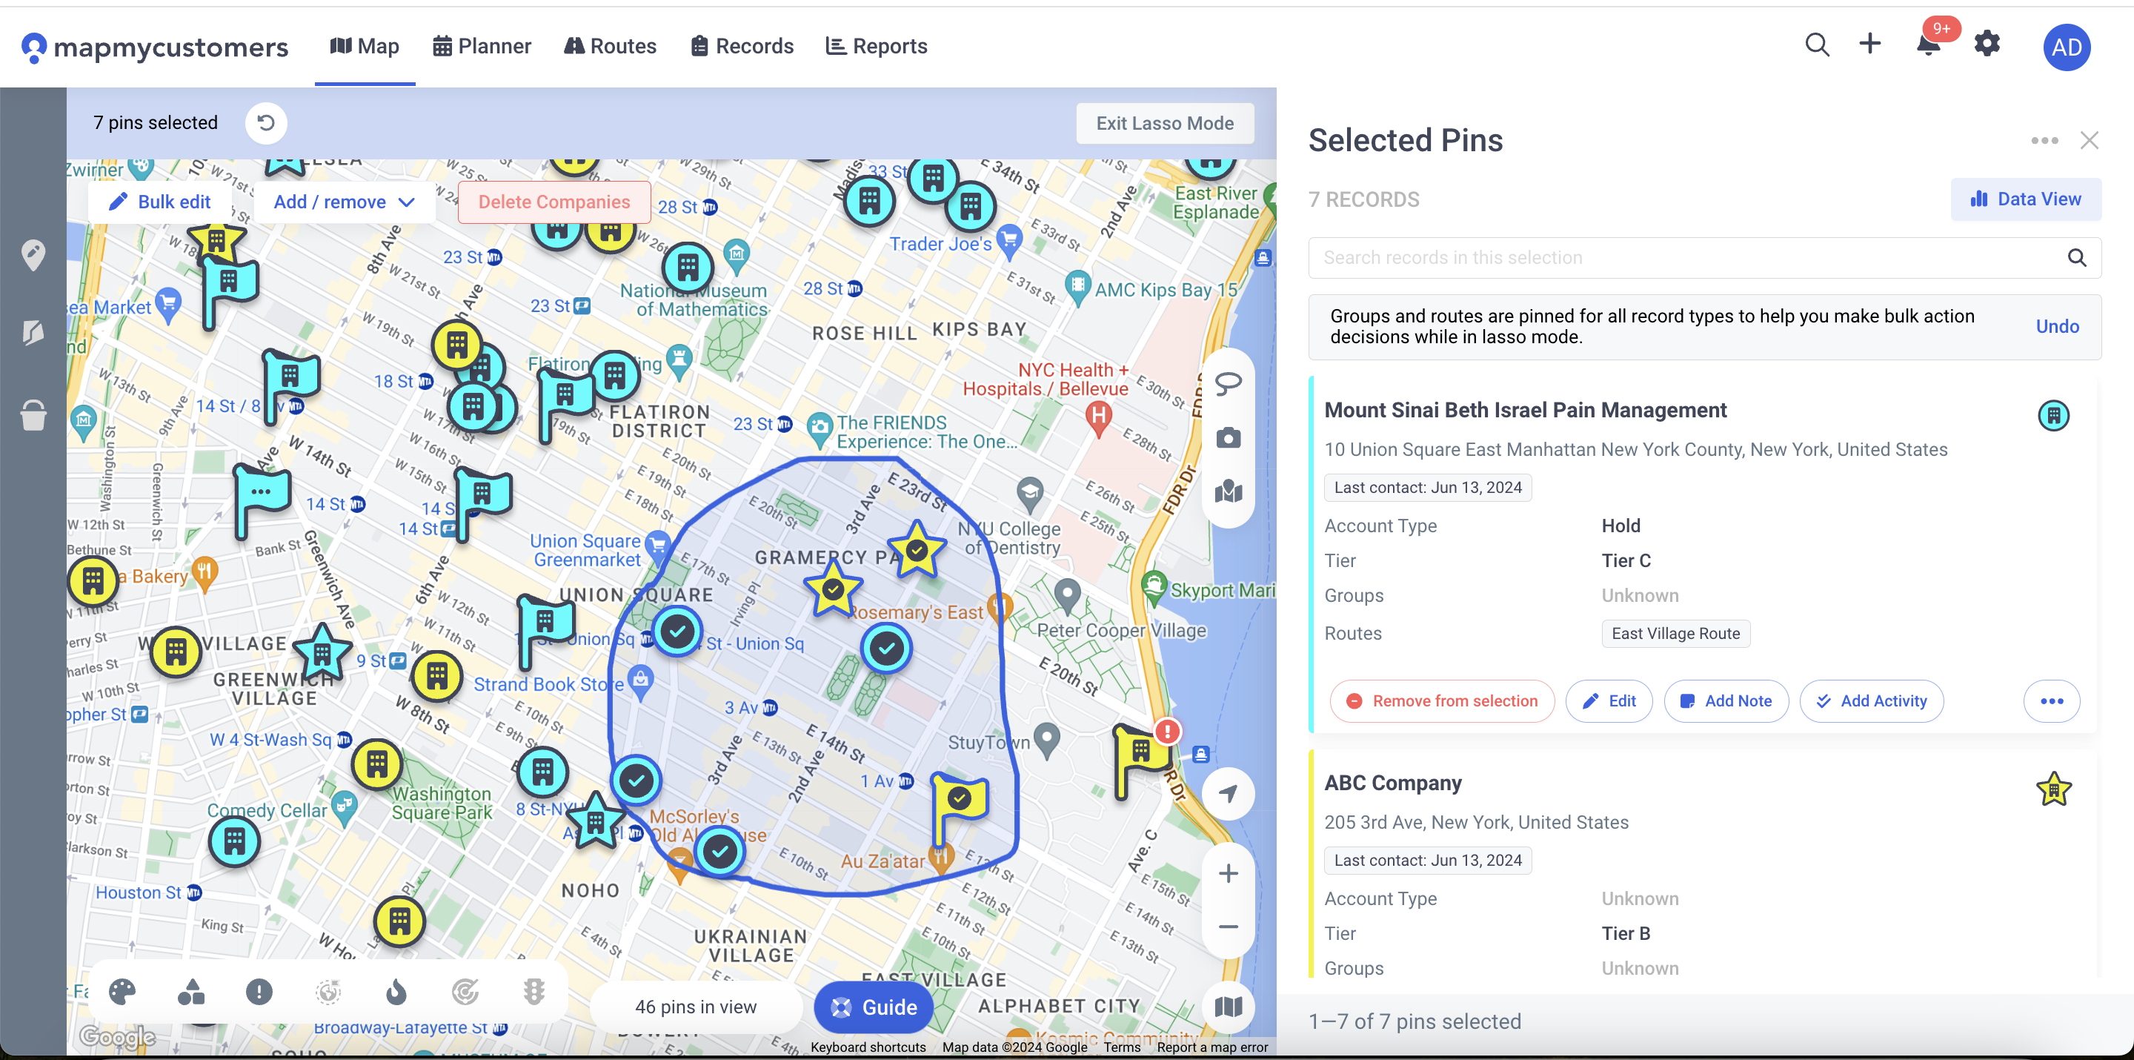The height and width of the screenshot is (1060, 2134).
Task: Open the pin icon in left sidebar
Action: 33,256
